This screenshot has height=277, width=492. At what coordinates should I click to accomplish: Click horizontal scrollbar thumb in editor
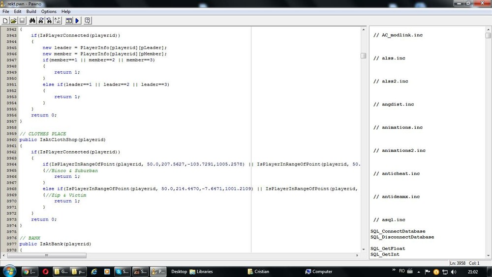coord(47,255)
